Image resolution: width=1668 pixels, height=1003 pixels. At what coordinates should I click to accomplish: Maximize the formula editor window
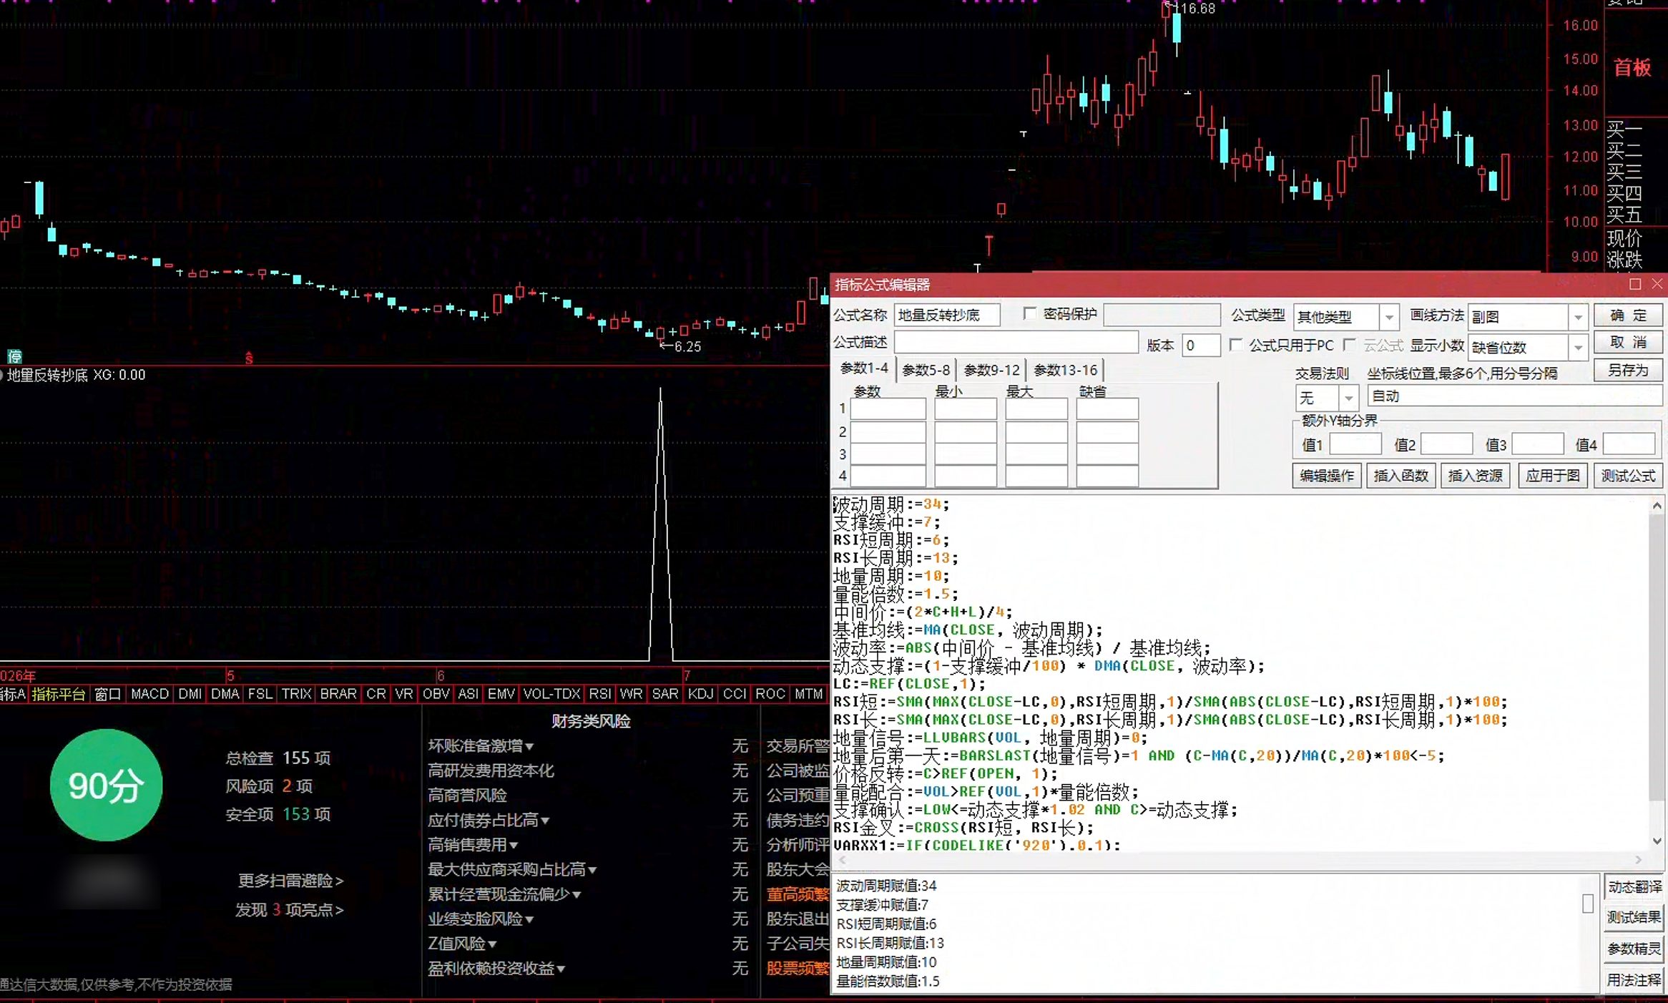[1635, 284]
